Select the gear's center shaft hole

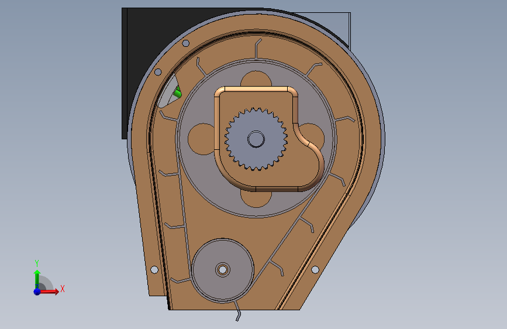[x=256, y=139]
